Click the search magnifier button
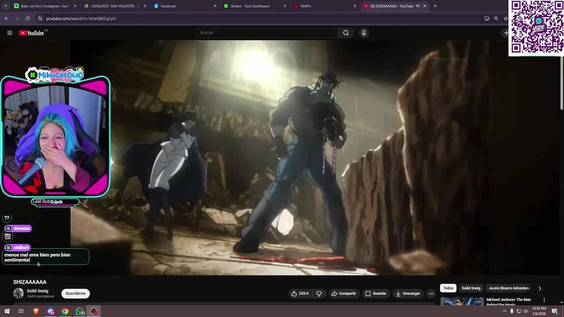This screenshot has width=564, height=317. 346,33
